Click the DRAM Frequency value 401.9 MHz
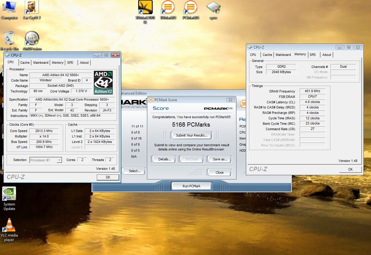 [313, 91]
